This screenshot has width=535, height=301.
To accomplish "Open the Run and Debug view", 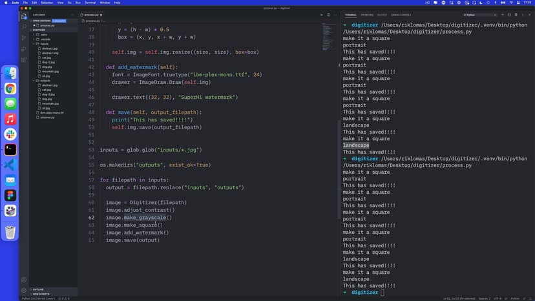I will click(24, 50).
